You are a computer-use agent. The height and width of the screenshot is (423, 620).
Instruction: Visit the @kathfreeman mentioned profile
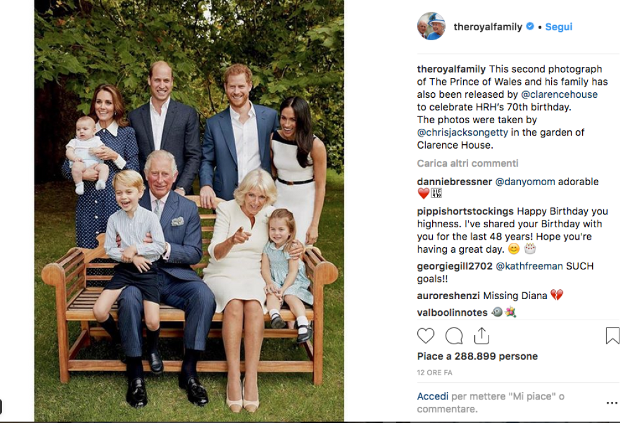[x=529, y=266]
